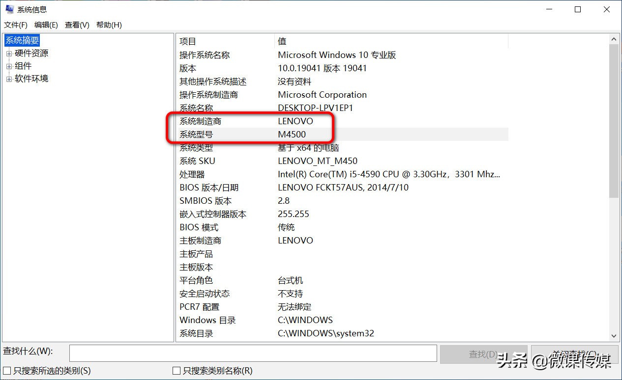Click the 查找 button
The width and height of the screenshot is (622, 380).
(x=484, y=353)
